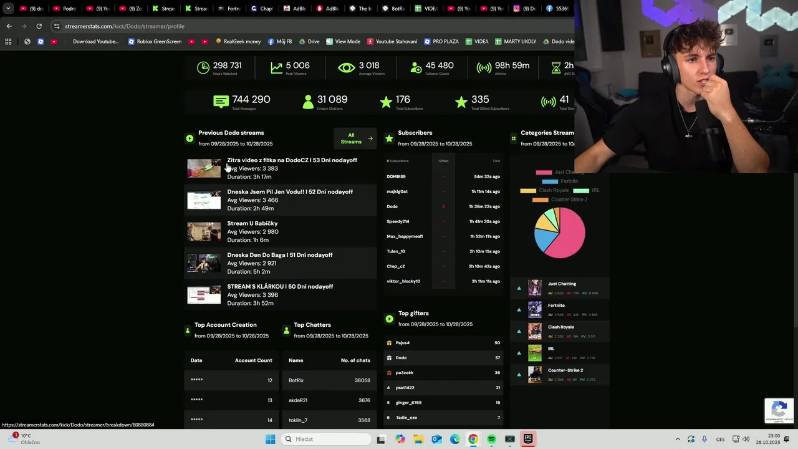This screenshot has height=449, width=798.
Task: Open Epic Games Launcher from the taskbar
Action: 528,439
